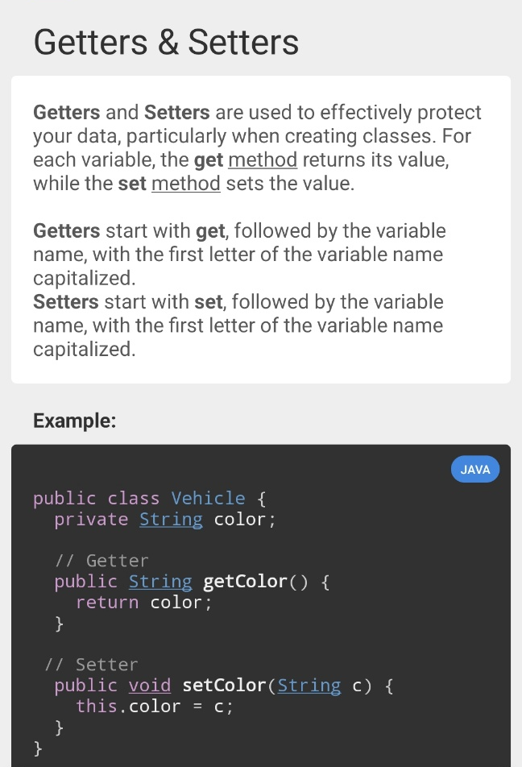
Task: Click the 'Example:' label
Action: click(75, 421)
